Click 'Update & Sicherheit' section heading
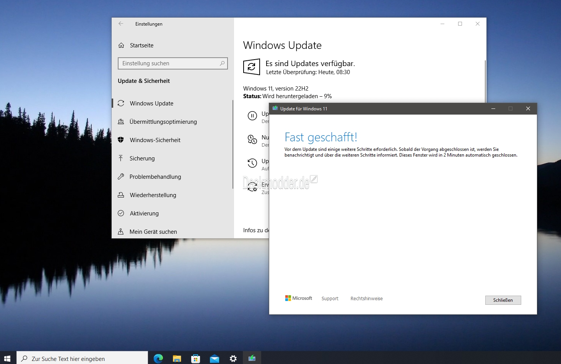561x364 pixels. click(x=144, y=81)
